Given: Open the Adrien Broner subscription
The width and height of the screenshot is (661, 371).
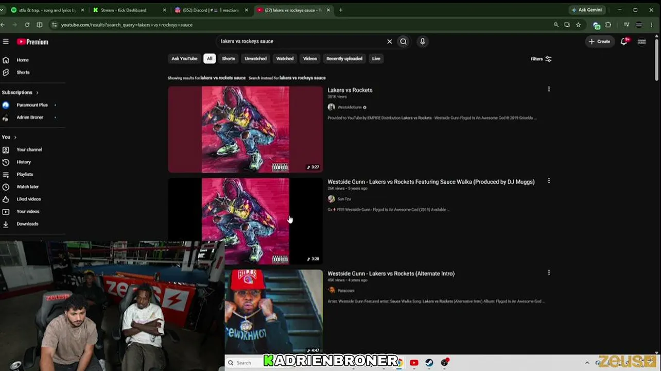Looking at the screenshot, I should [29, 117].
